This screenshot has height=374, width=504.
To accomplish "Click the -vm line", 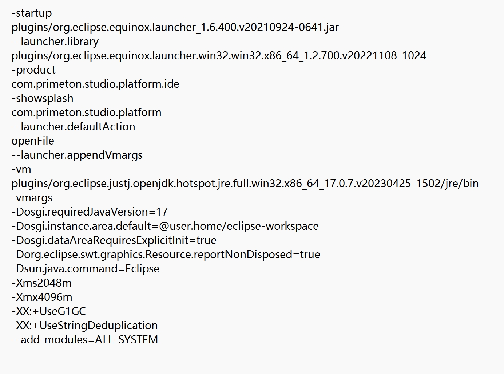I will click(x=21, y=169).
